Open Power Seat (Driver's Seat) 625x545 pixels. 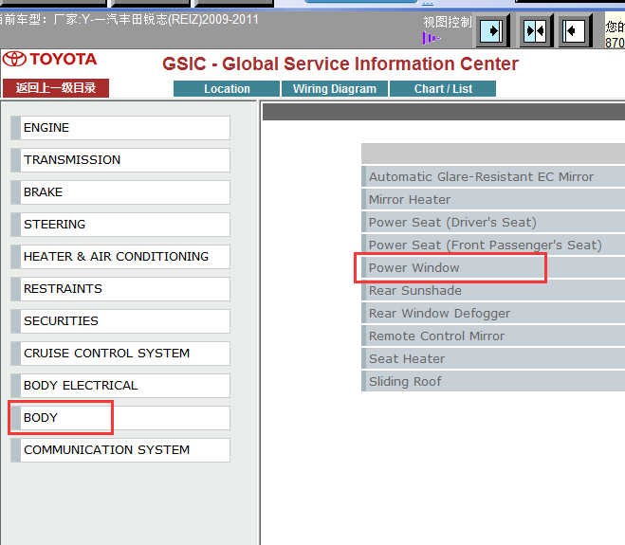[493, 223]
